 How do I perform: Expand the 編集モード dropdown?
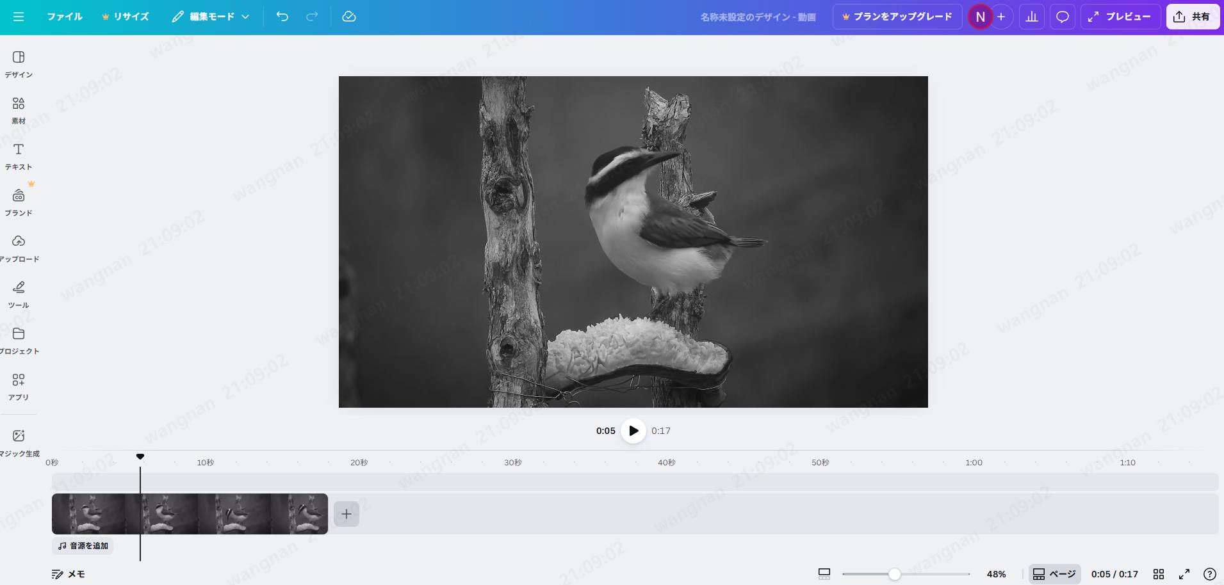coord(211,17)
